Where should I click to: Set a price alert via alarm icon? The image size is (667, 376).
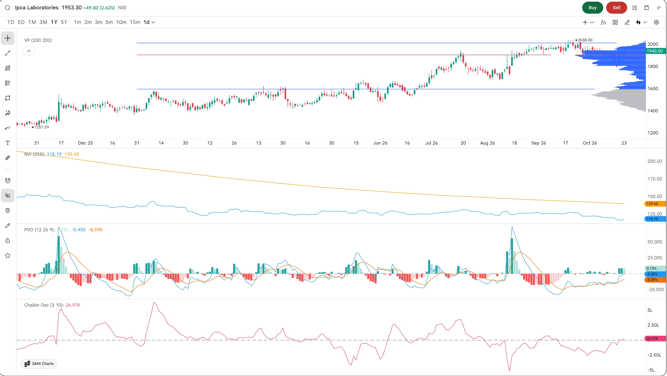[634, 8]
